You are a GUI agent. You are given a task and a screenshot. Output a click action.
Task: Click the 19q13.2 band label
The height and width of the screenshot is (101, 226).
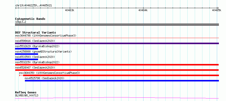pos(21,22)
